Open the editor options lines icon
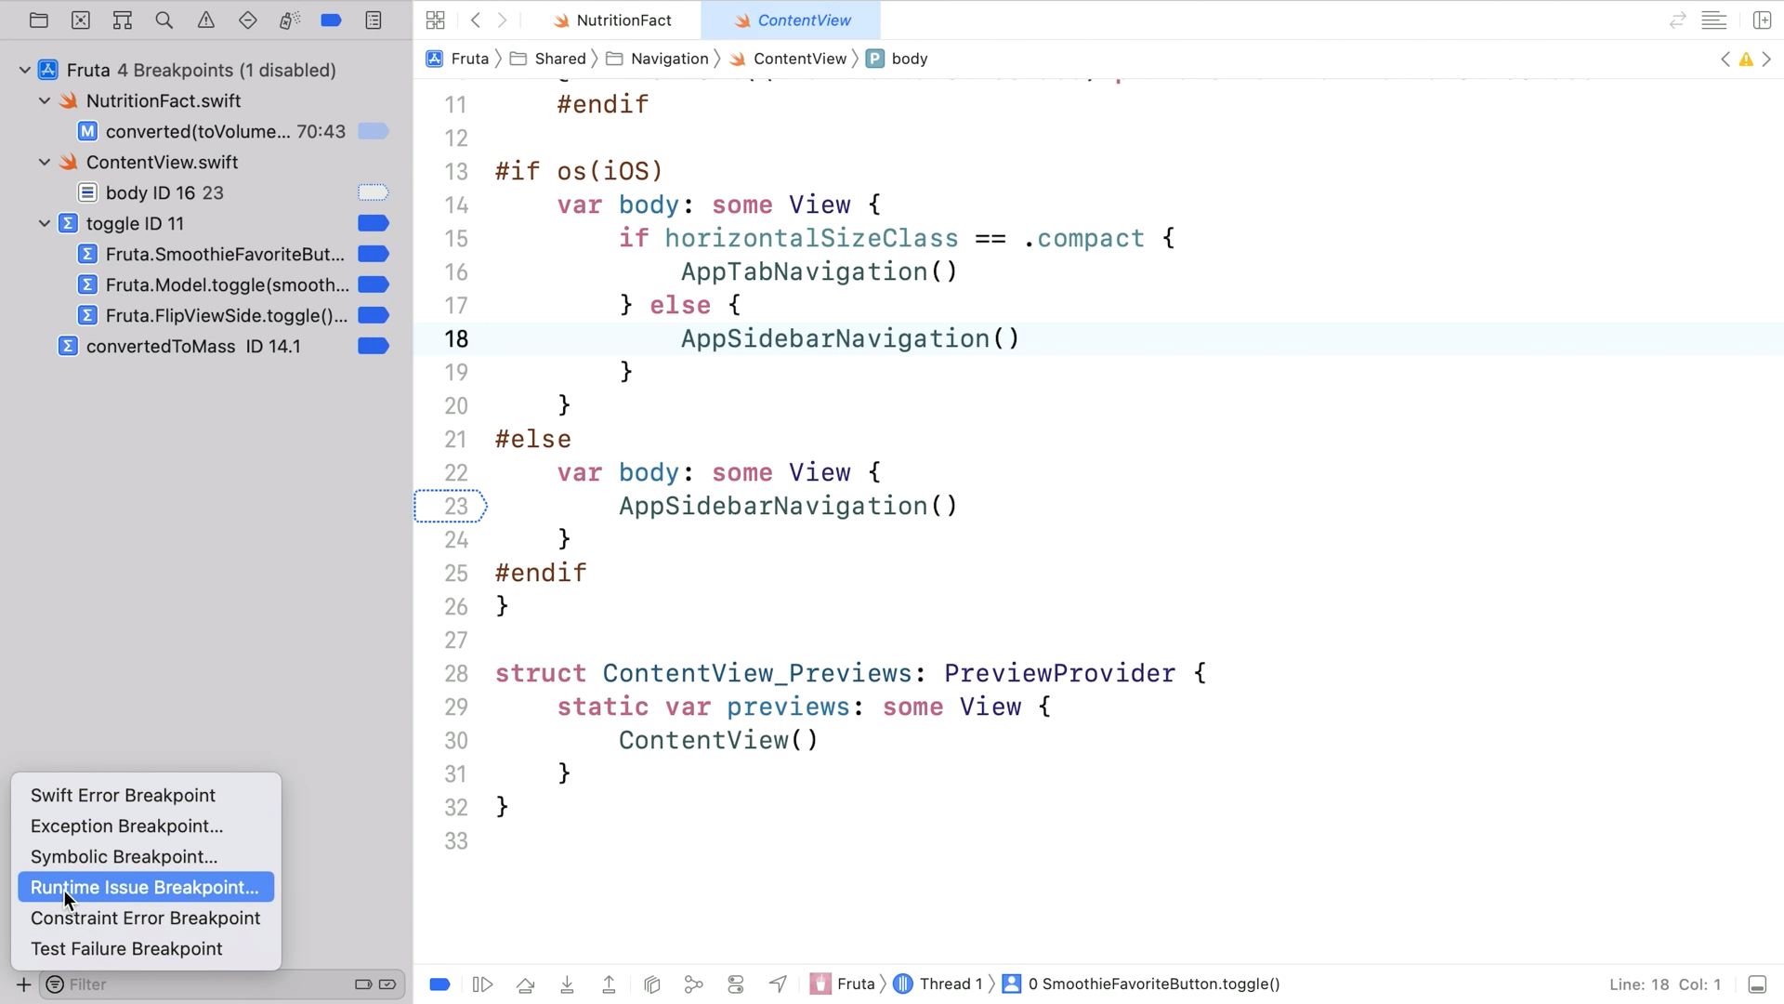This screenshot has width=1784, height=1004. point(1714,20)
